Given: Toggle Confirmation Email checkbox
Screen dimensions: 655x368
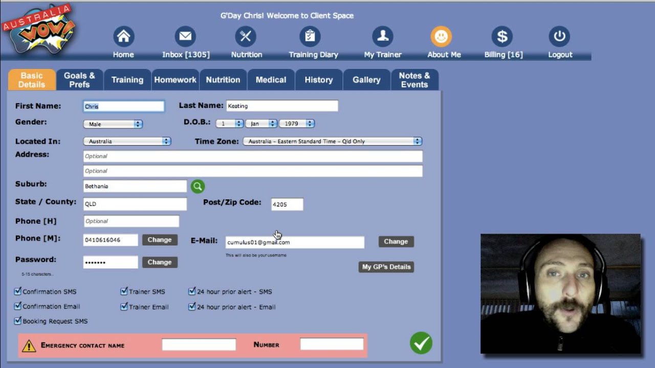Looking at the screenshot, I should (18, 306).
